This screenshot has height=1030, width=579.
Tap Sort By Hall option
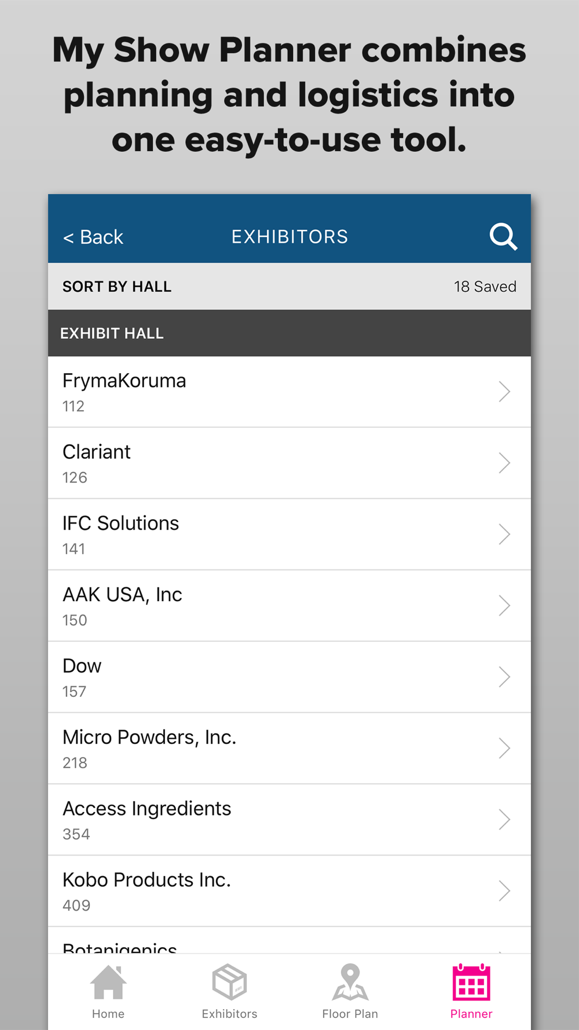coord(117,287)
